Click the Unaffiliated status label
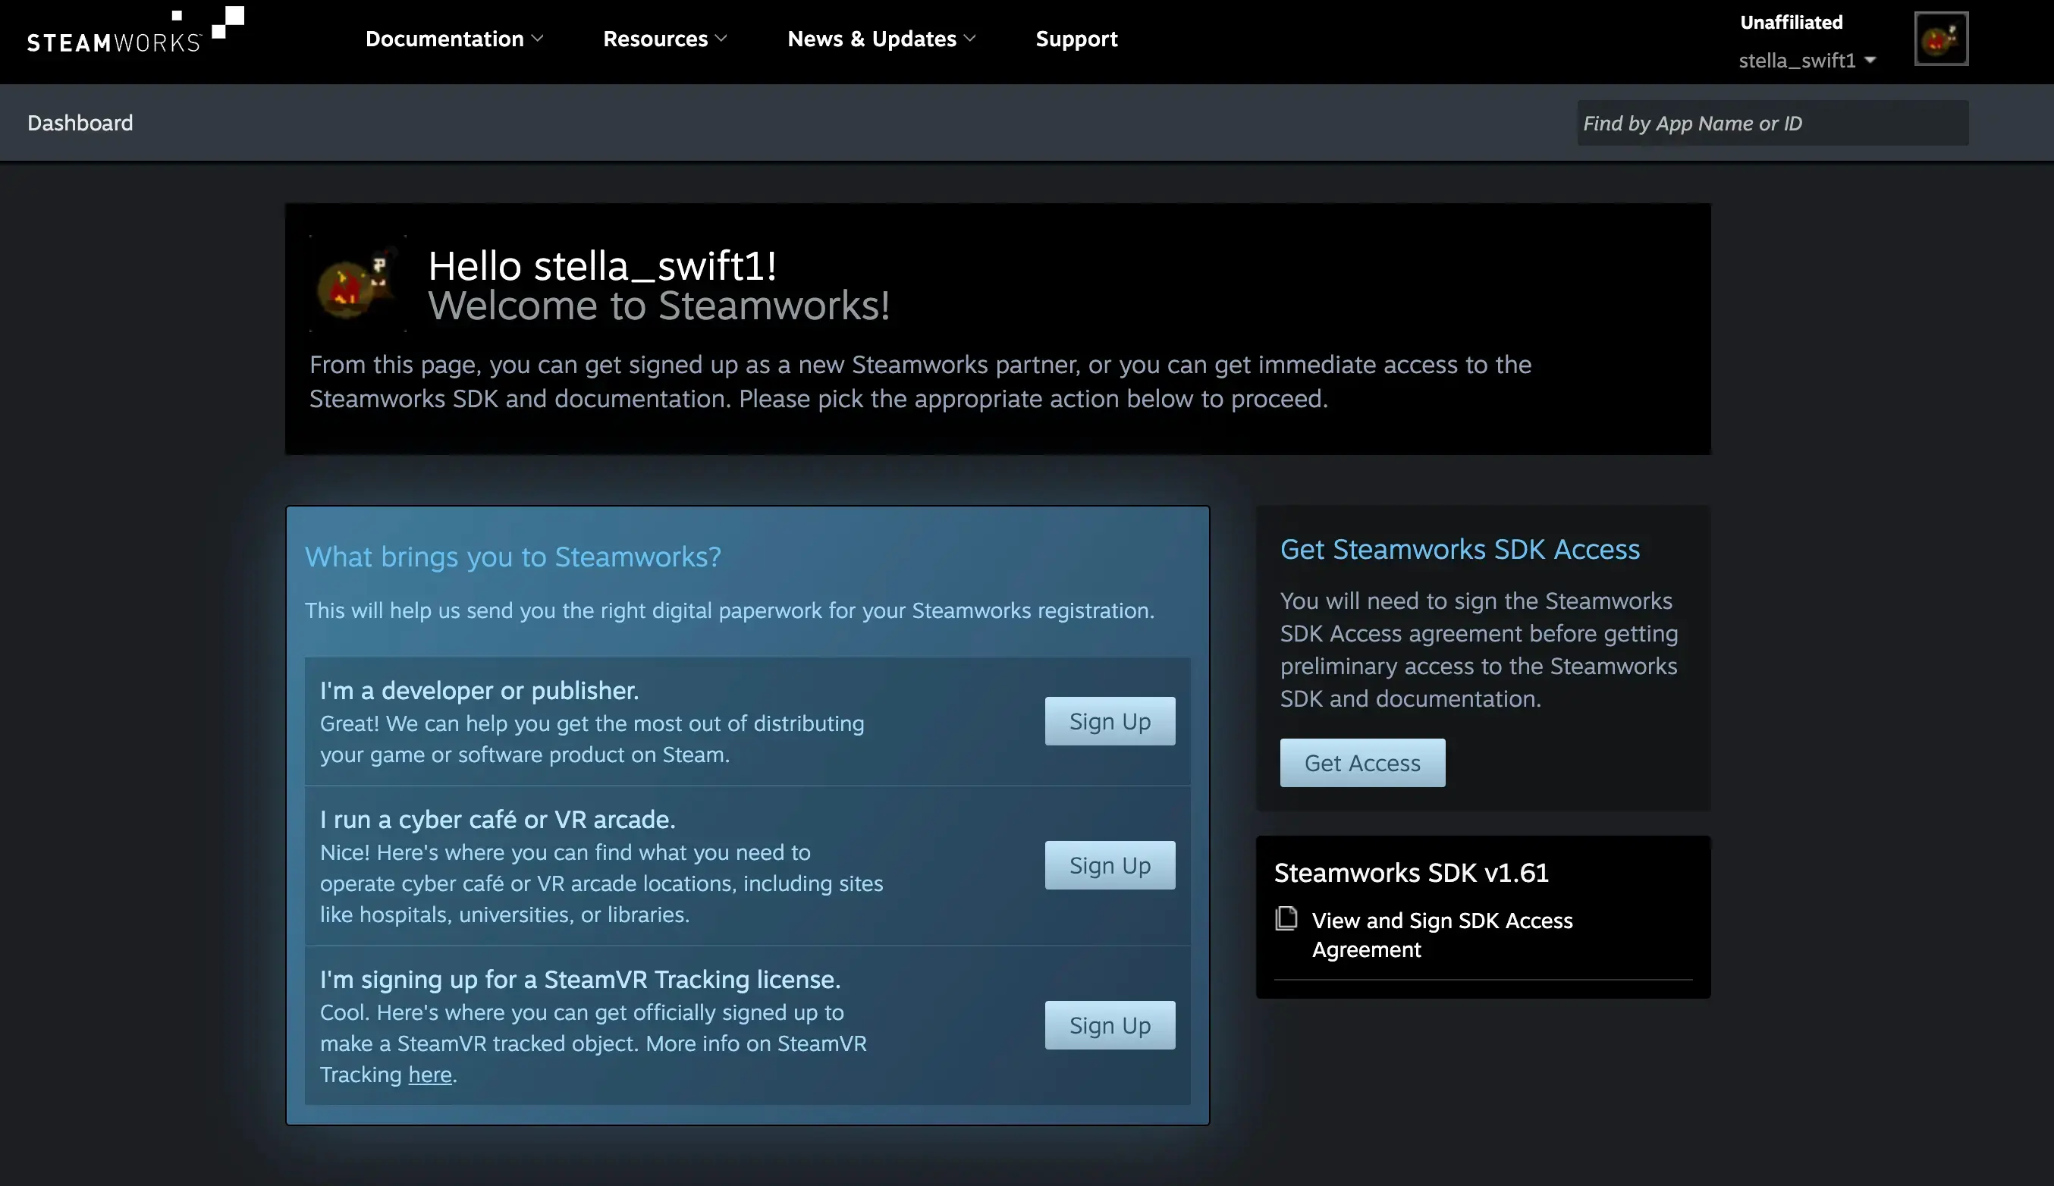 [1789, 22]
